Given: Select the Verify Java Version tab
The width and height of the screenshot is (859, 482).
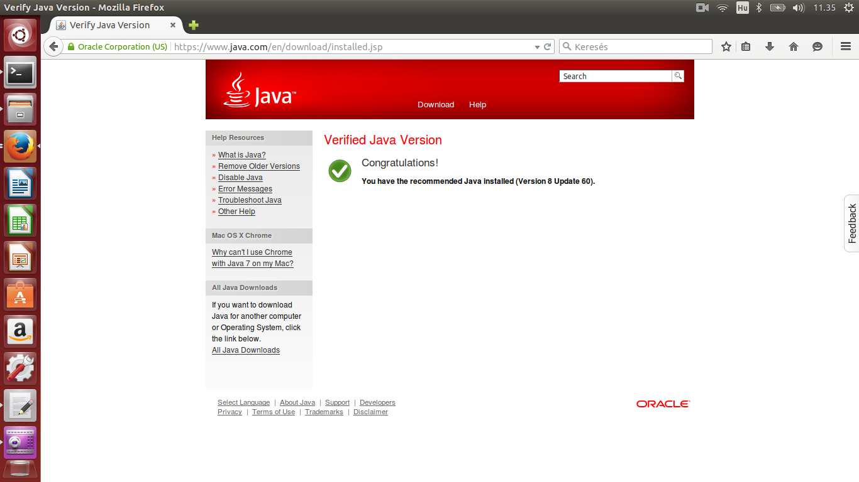Looking at the screenshot, I should pyautogui.click(x=110, y=25).
